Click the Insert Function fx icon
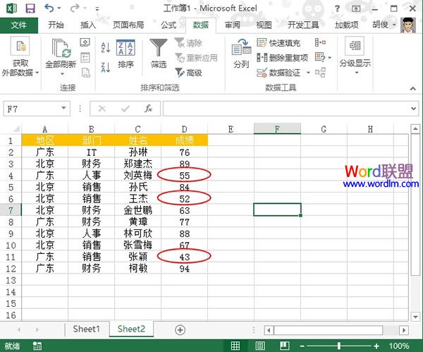Screen dimensions: 423x352 [x=148, y=109]
